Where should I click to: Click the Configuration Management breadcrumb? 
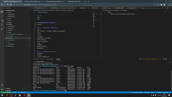click(66, 11)
